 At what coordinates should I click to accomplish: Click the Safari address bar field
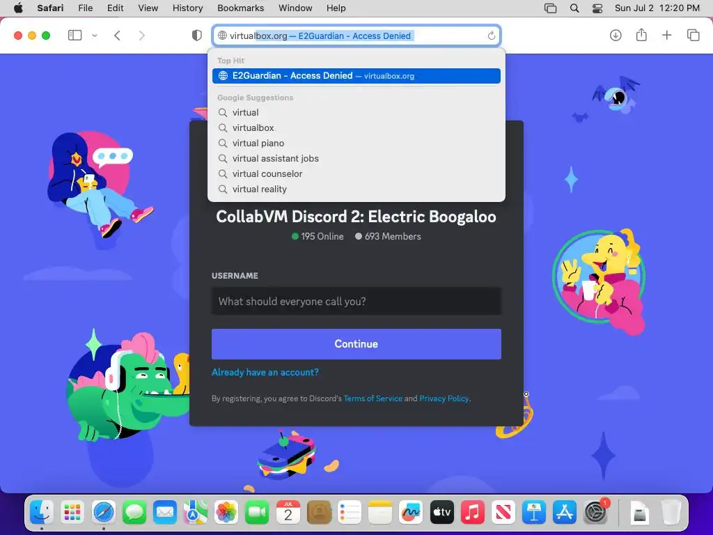point(356,36)
